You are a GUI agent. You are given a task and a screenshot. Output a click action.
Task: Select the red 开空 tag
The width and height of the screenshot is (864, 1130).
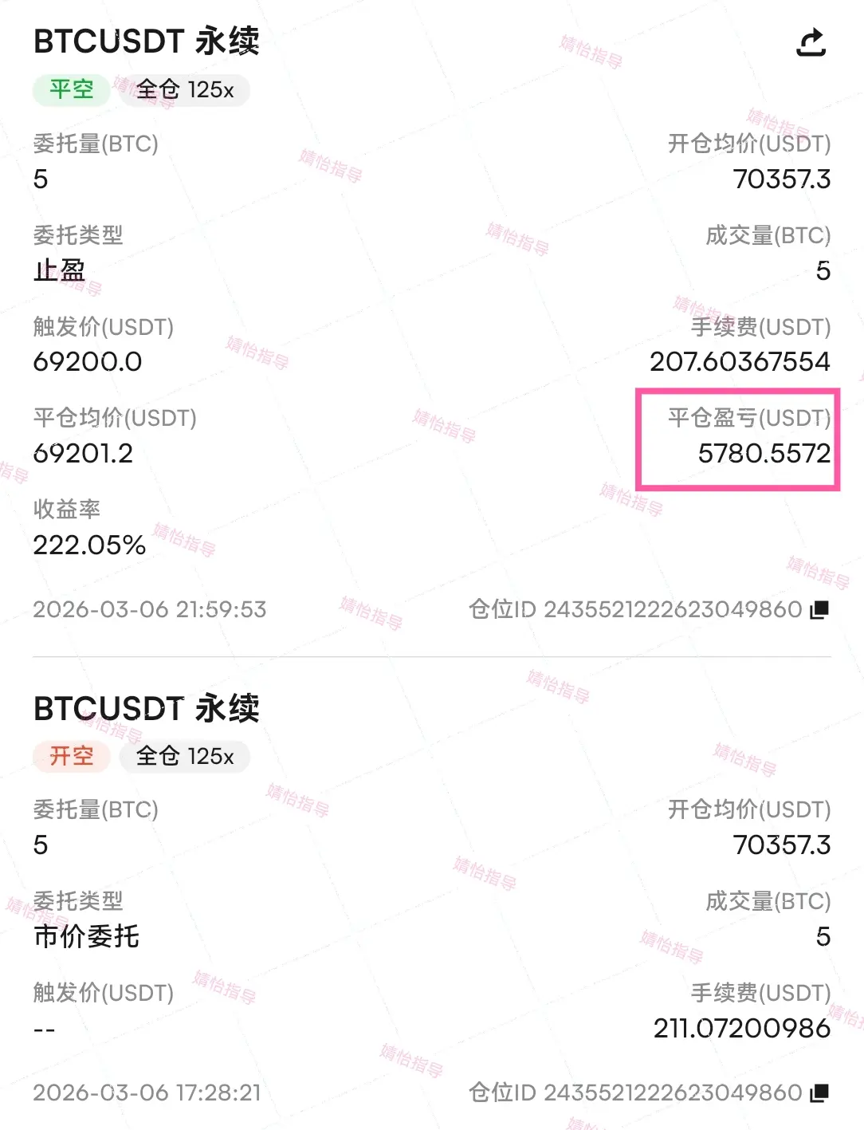click(x=72, y=756)
